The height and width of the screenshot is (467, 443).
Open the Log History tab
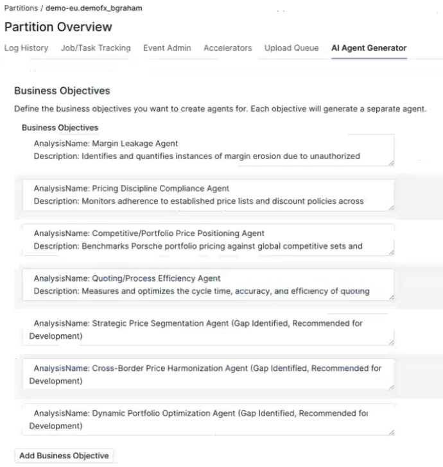pos(26,48)
